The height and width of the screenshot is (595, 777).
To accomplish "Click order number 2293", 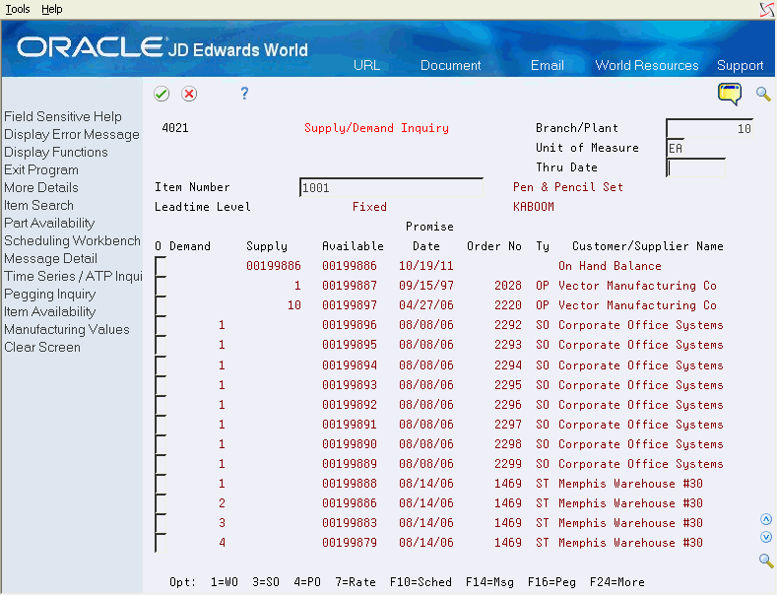I will click(508, 345).
